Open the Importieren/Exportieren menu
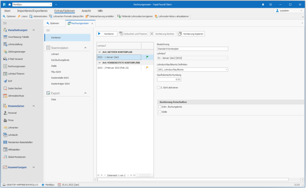This screenshot has width=306, height=188. [32, 11]
